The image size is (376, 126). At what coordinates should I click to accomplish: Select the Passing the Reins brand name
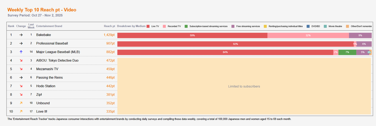point(50,77)
